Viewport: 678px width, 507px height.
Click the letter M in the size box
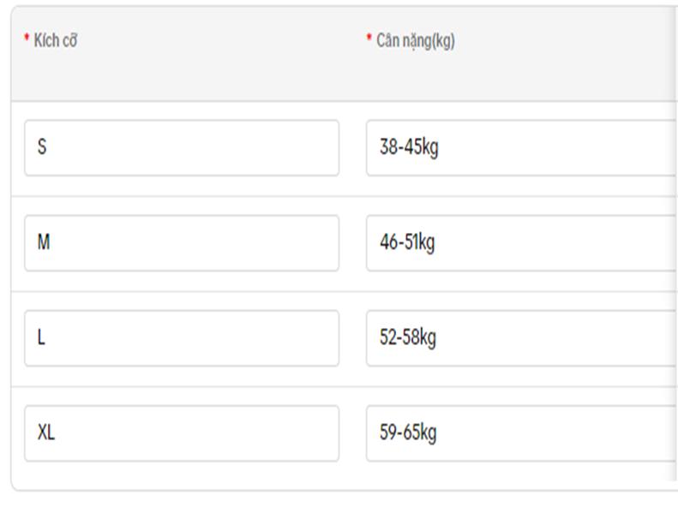tap(44, 242)
